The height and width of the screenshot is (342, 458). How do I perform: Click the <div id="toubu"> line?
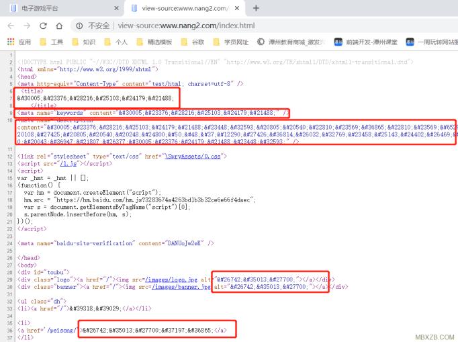tap(43, 272)
